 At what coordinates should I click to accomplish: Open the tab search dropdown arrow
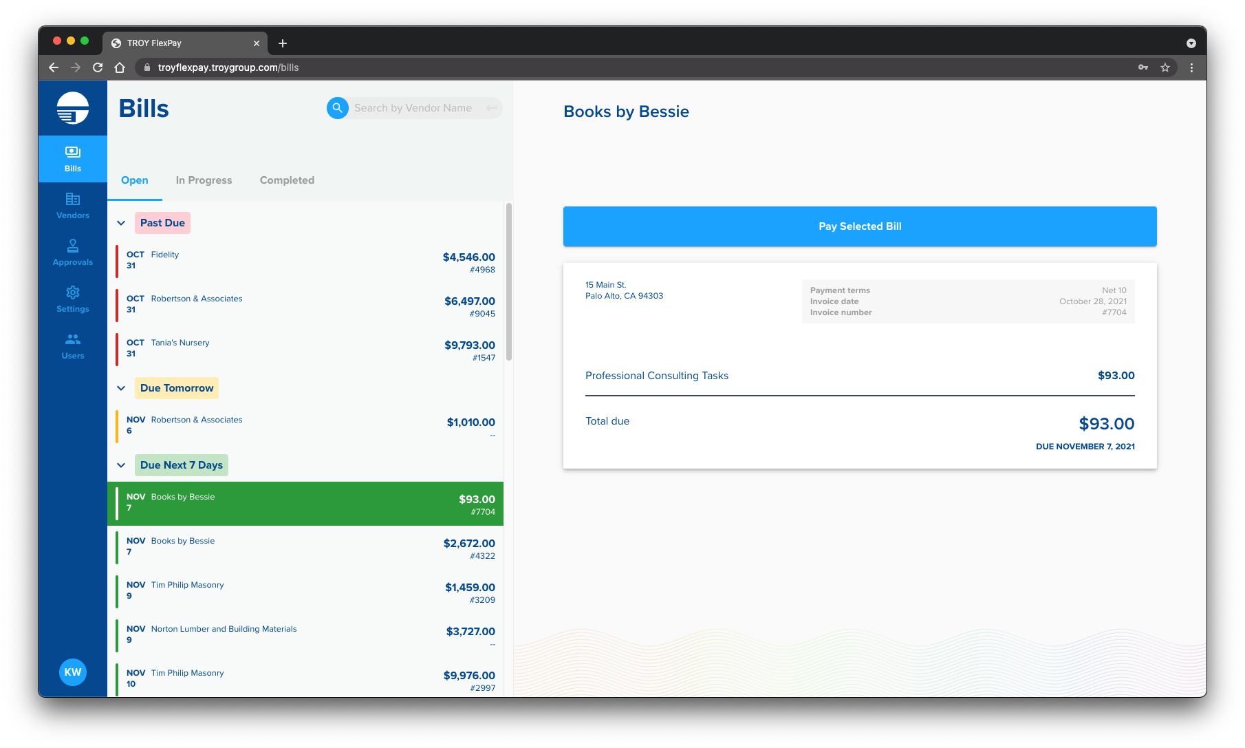(1191, 43)
